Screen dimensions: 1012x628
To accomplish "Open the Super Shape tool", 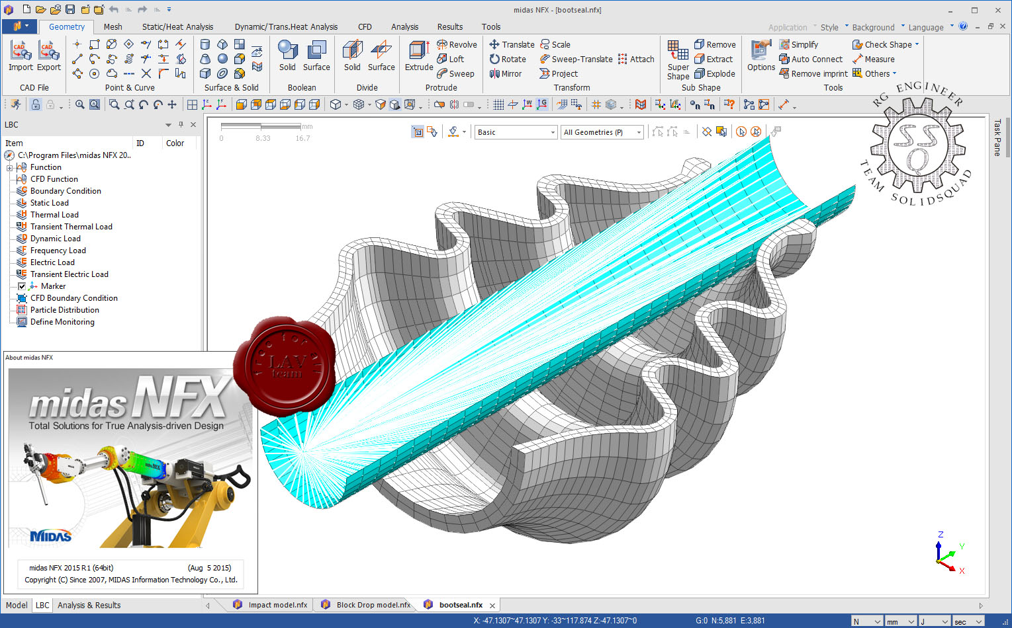I will click(678, 60).
